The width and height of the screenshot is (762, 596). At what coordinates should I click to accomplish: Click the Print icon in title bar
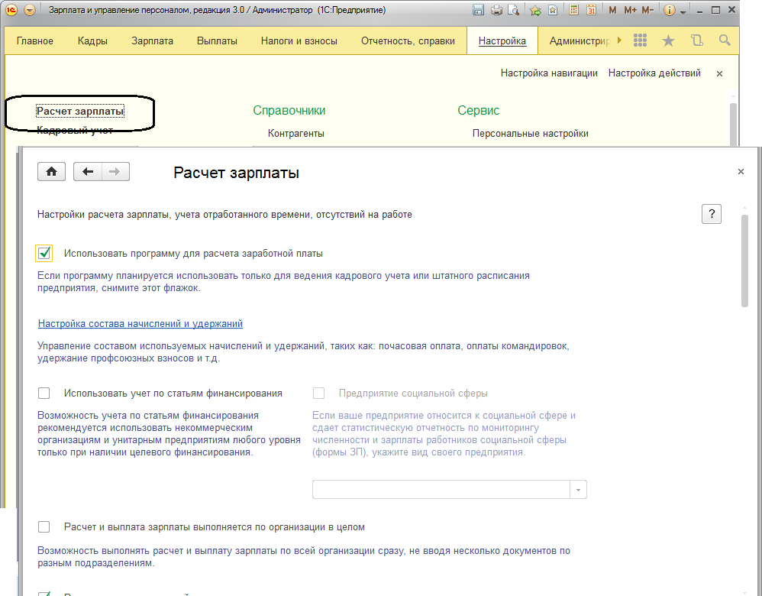click(496, 11)
